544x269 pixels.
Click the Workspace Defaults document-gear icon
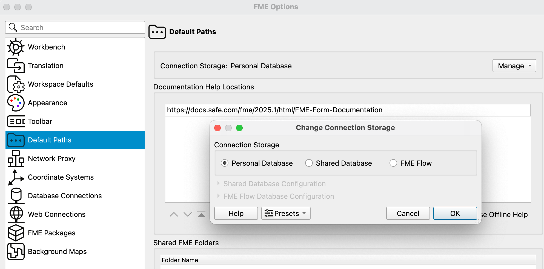pyautogui.click(x=16, y=84)
